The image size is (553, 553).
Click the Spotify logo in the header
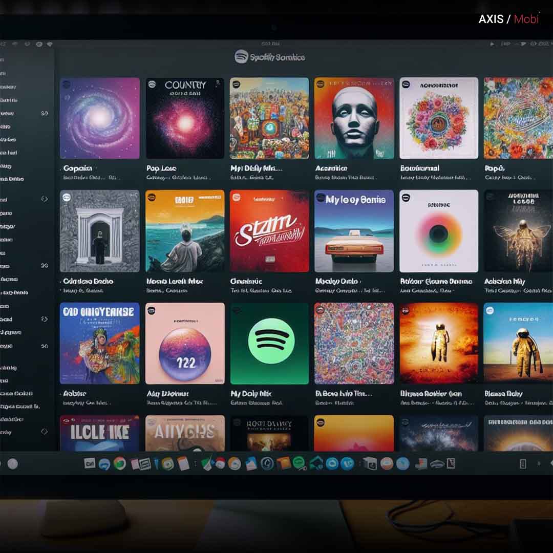pyautogui.click(x=241, y=57)
